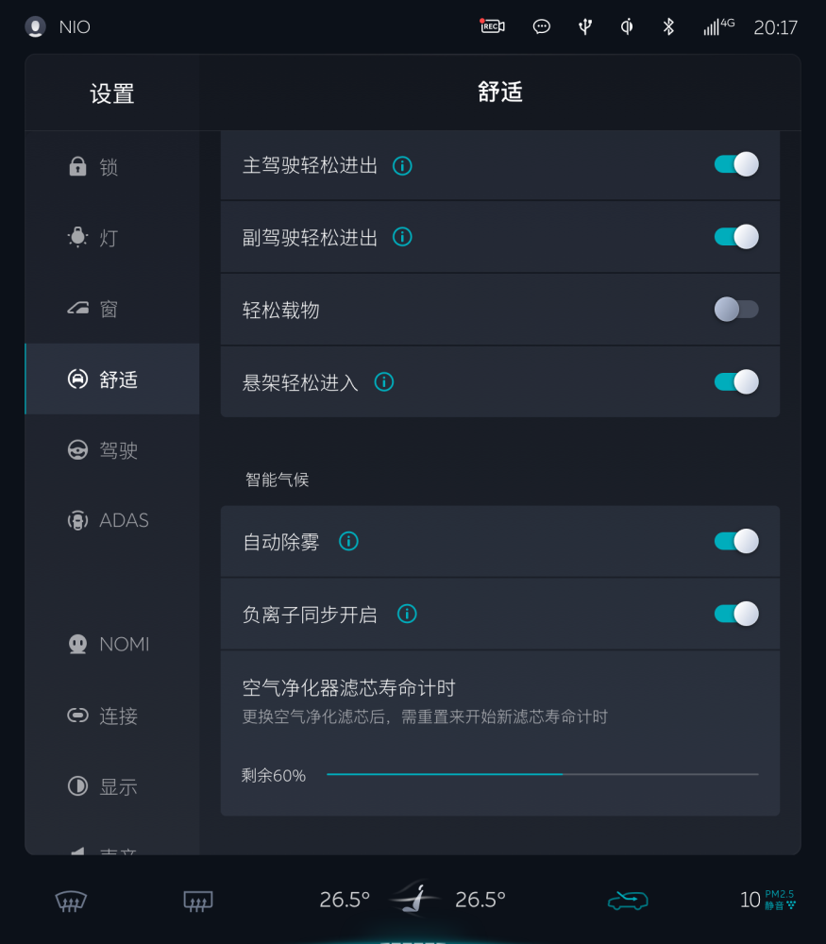Enable the 轻松载物 switch
Screen dimensions: 826x944
736,310
